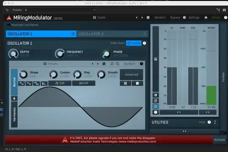Image resolution: width=228 pixels, height=152 pixels.
Task: Click the Phase knob
Action: point(106,54)
